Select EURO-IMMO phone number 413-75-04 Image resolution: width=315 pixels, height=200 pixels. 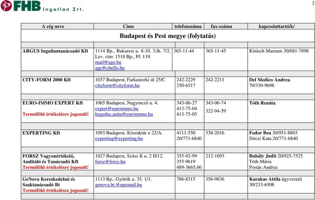pos(187,108)
